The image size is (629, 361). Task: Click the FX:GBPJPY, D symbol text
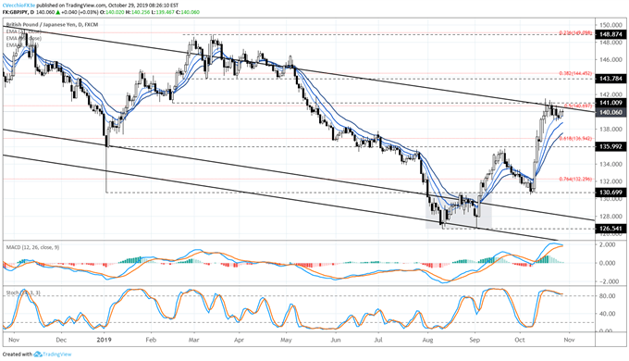[18, 12]
